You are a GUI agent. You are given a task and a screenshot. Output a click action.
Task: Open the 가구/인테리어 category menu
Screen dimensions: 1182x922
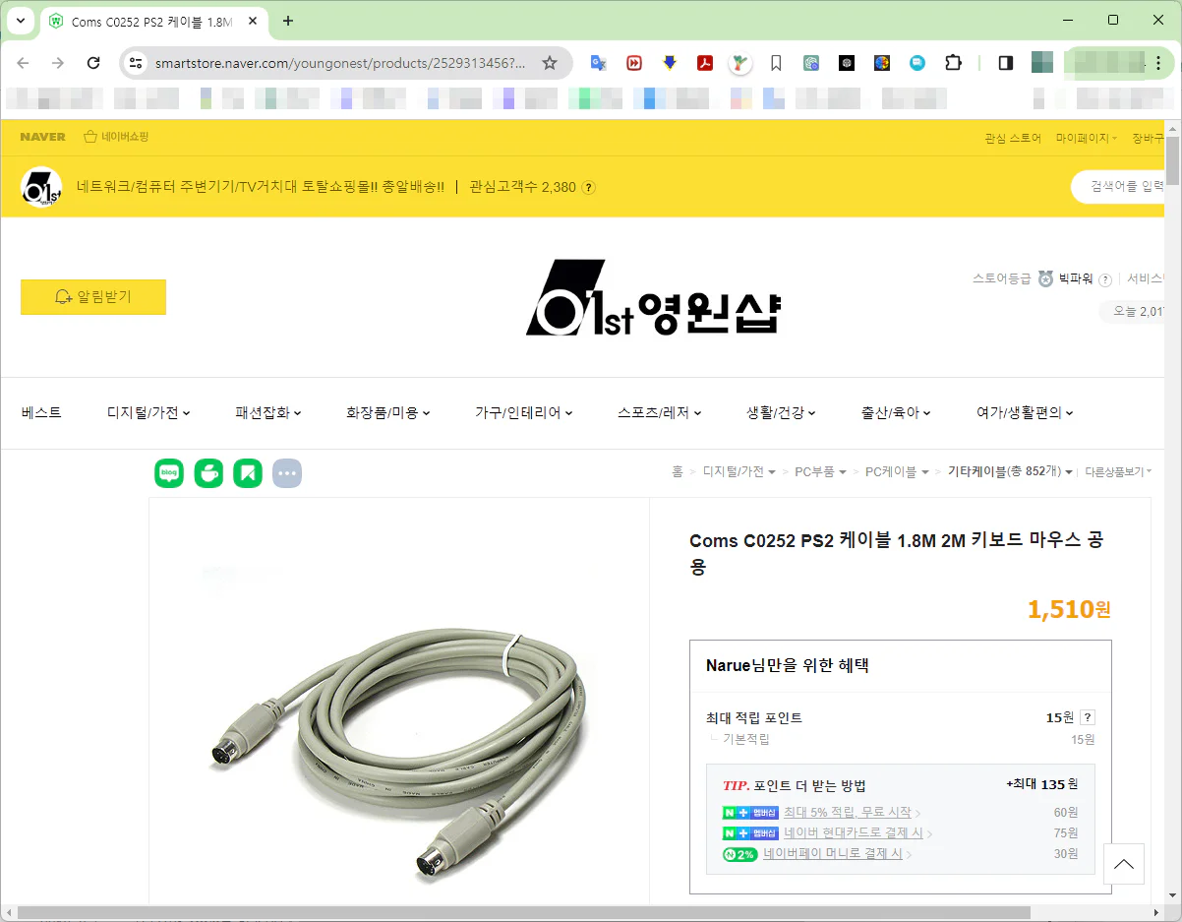524,413
